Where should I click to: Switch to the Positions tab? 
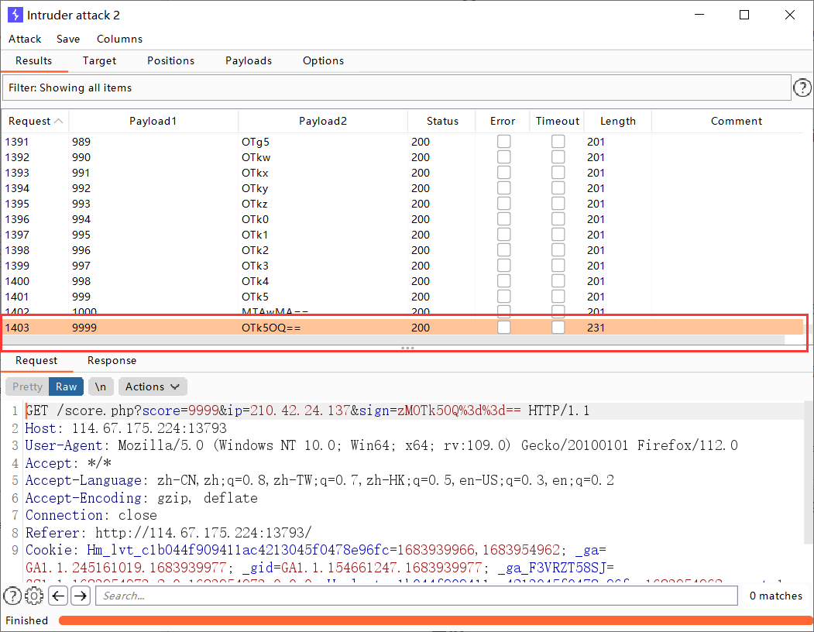[x=171, y=60]
